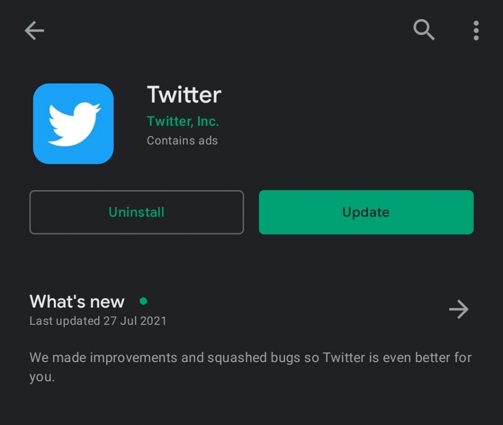Expand the What's new changelog section

(x=459, y=310)
